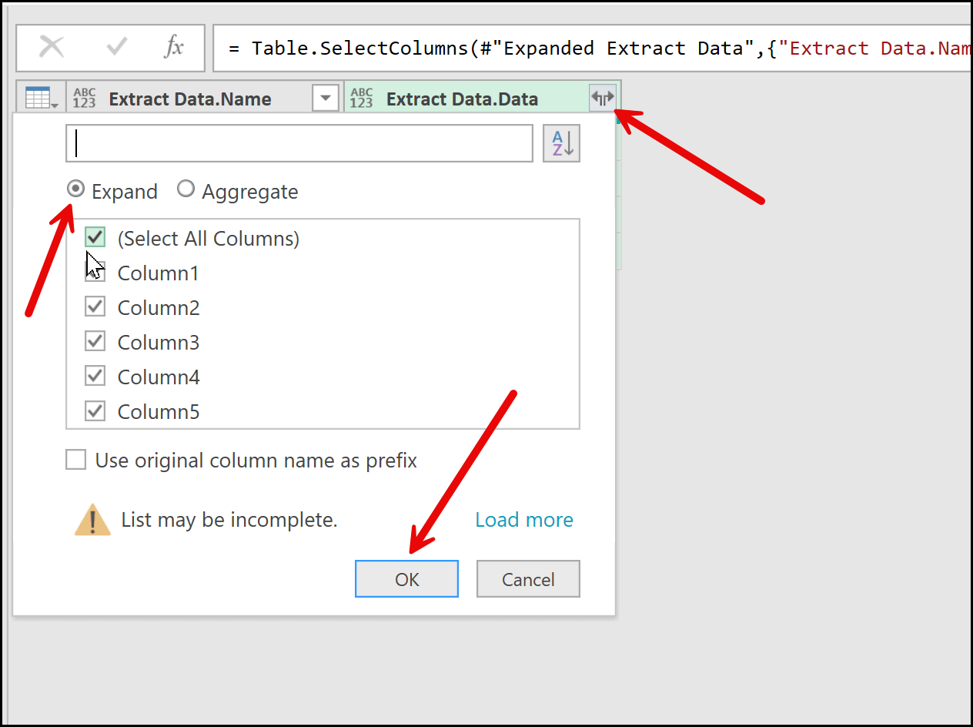Uncheck the Column2 checkbox
The height and width of the screenshot is (727, 973).
point(95,307)
